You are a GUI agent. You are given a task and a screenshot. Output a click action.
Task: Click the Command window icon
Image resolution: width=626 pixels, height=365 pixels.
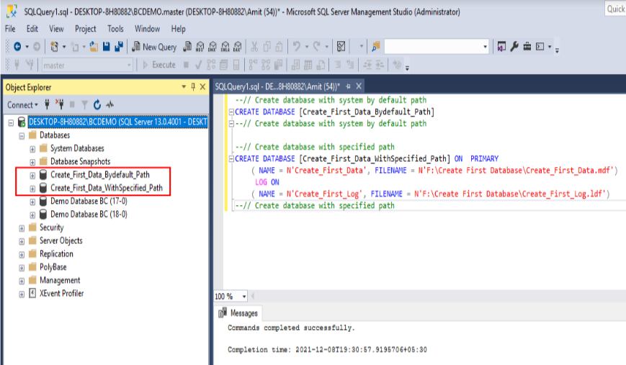pos(540,47)
